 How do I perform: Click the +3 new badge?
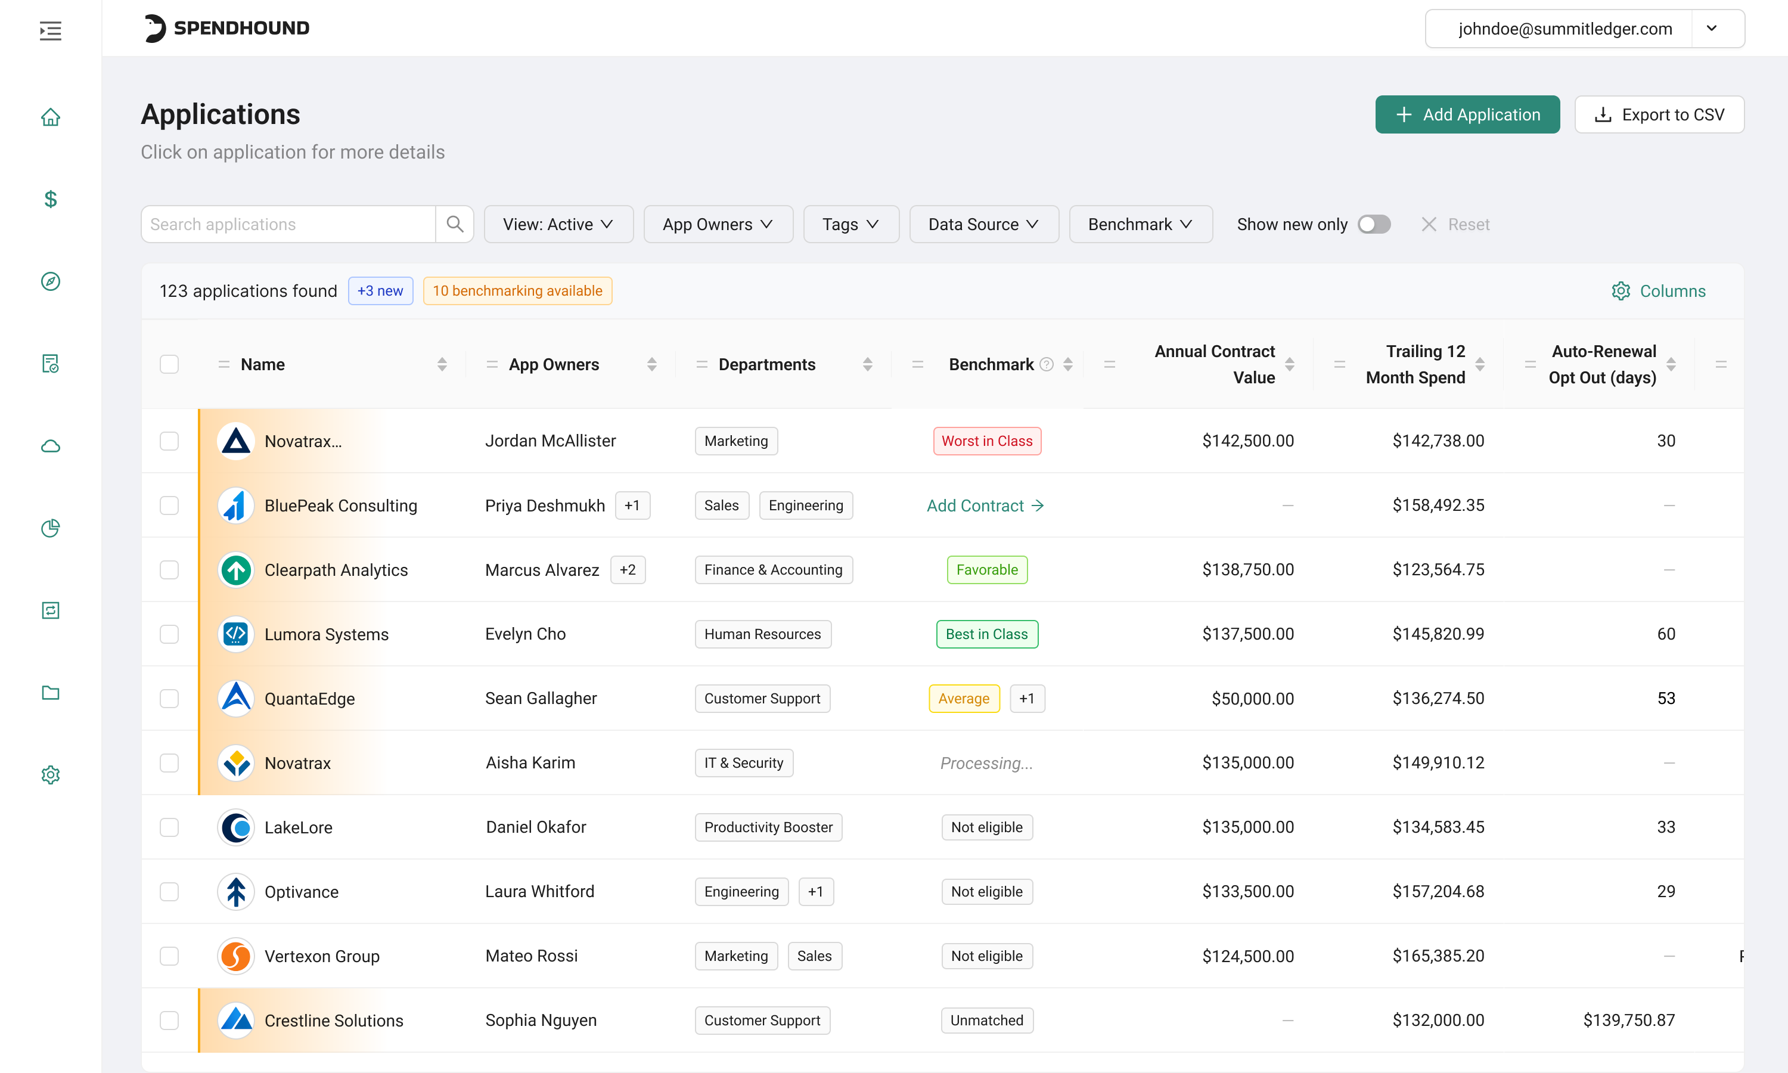point(380,291)
